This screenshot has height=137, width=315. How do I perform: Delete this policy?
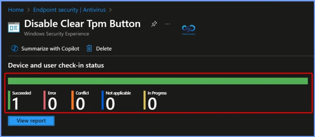pyautogui.click(x=104, y=49)
